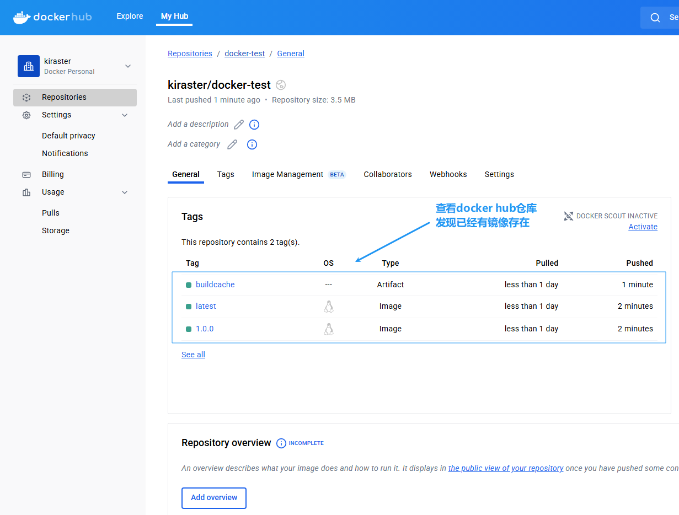Select Repositories in the sidebar
679x515 pixels.
coord(75,97)
